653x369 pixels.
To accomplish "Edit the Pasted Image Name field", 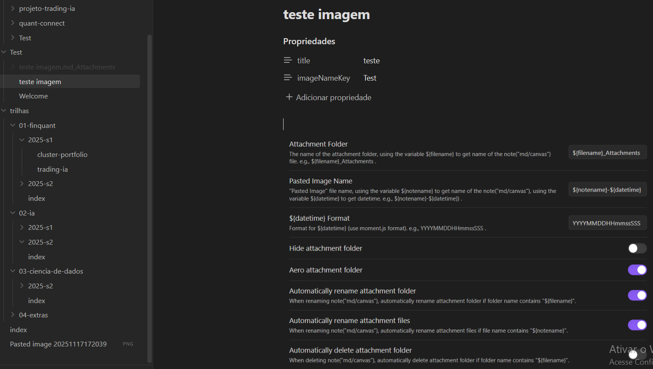I will click(607, 189).
